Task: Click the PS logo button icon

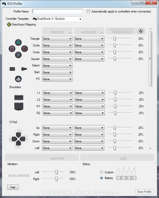Action: coord(18,79)
